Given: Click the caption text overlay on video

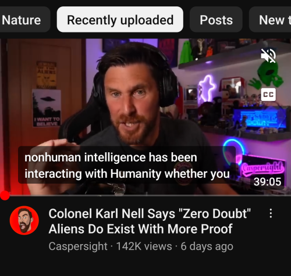Looking at the screenshot, I should coord(127,165).
